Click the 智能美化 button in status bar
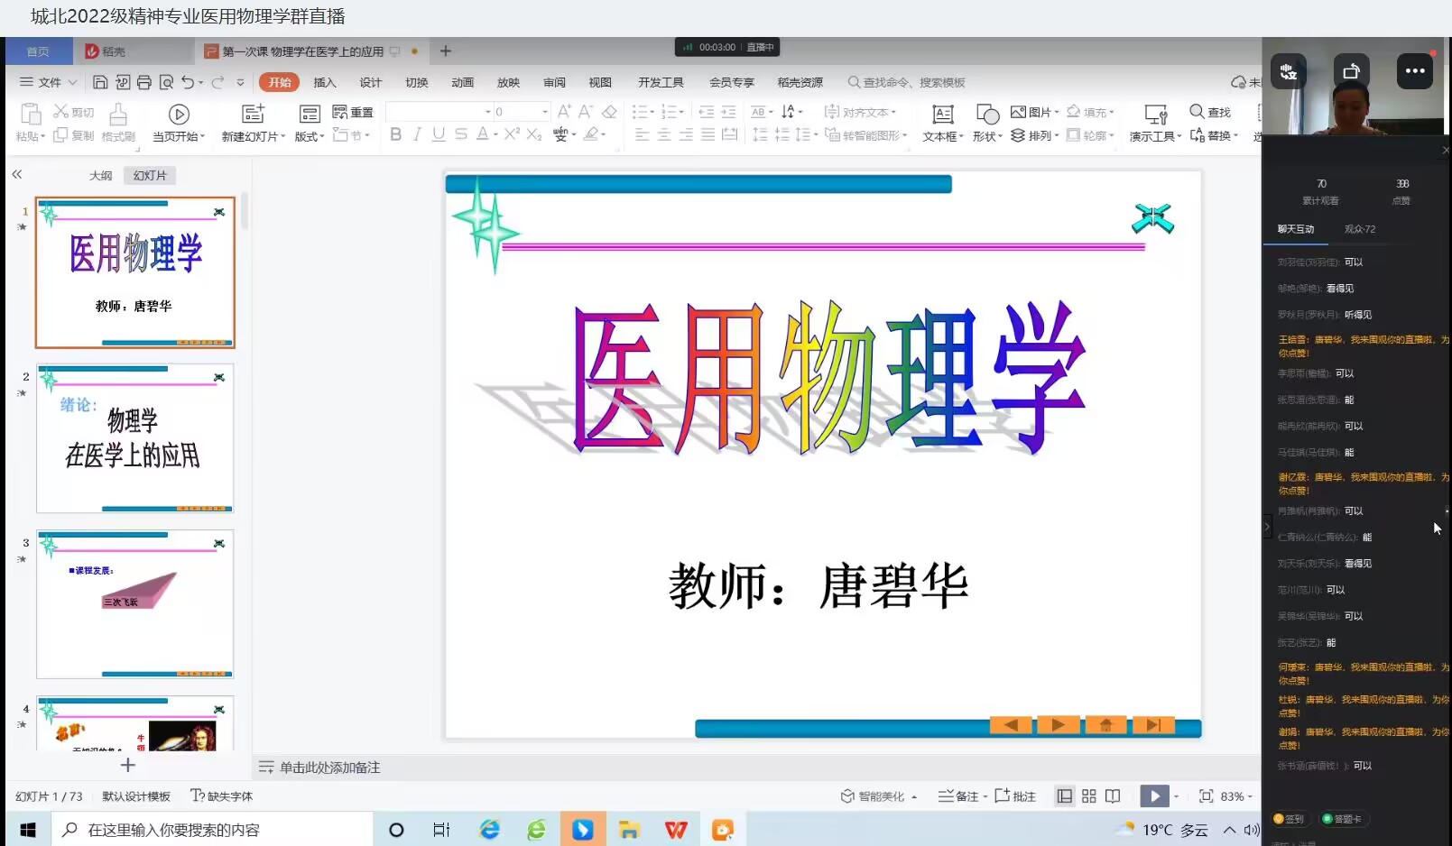Viewport: 1452px width, 846px height. coord(878,796)
